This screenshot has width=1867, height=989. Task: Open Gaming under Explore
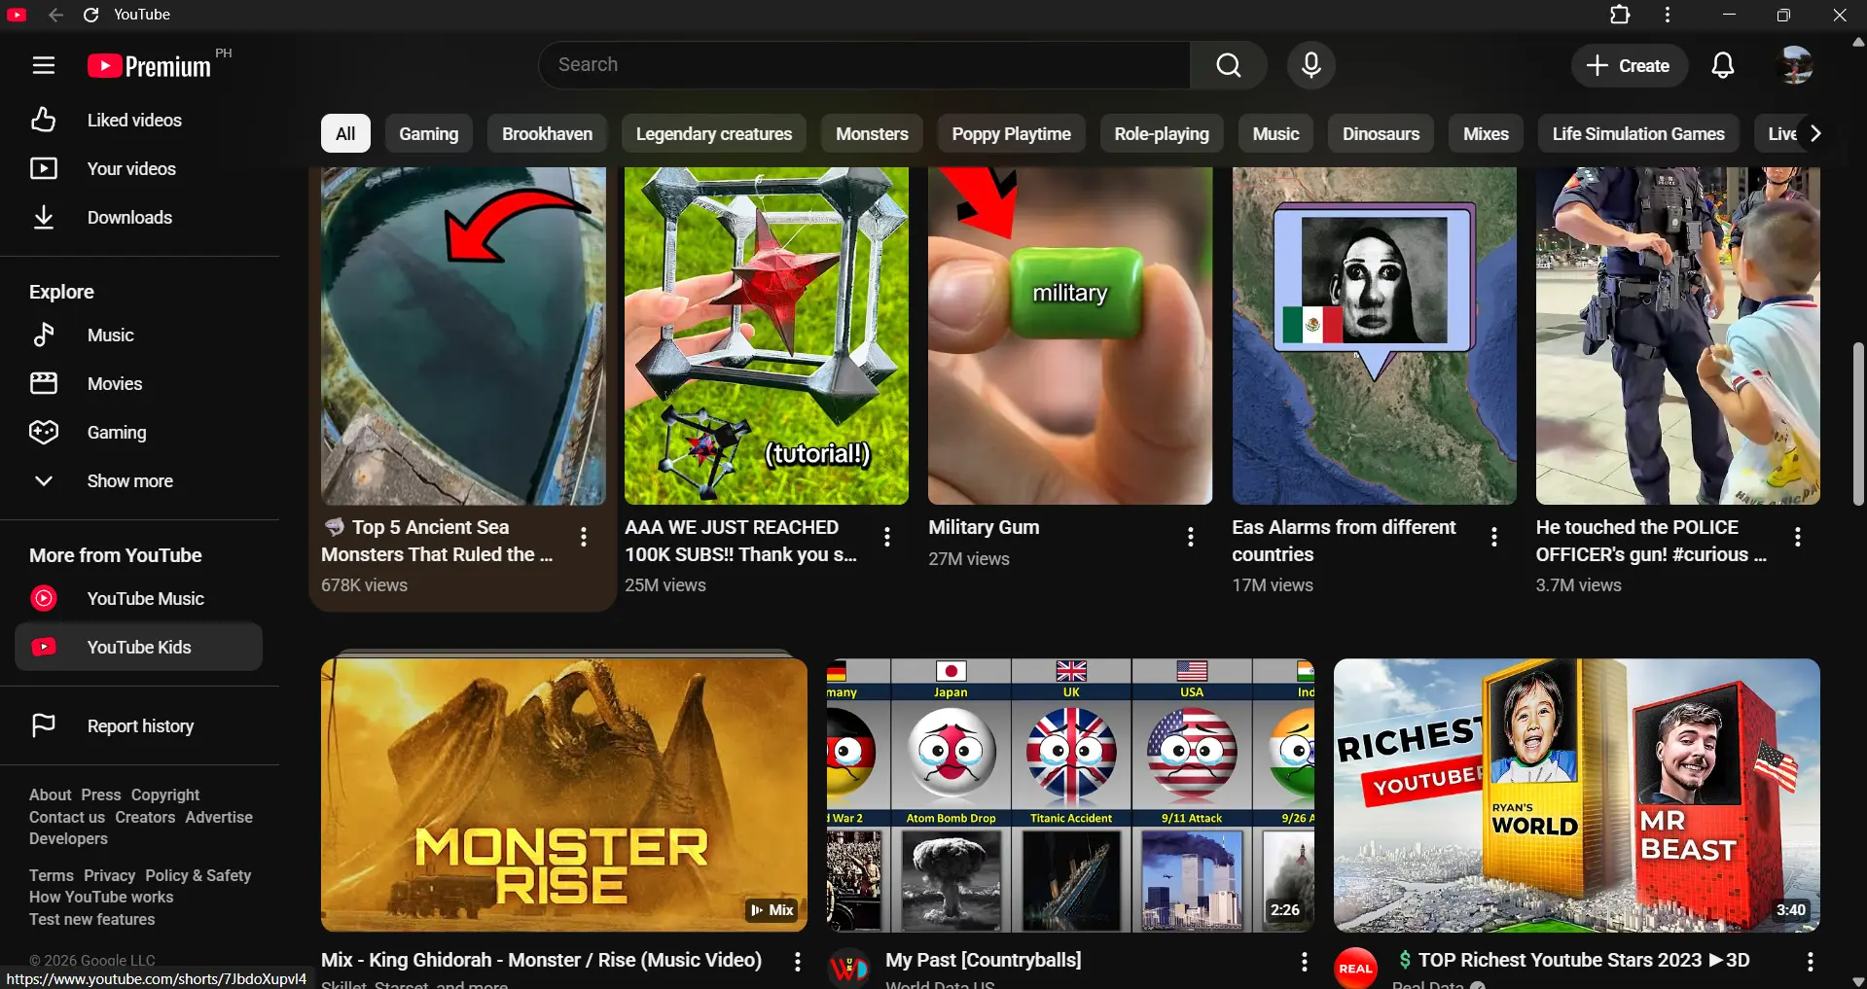coord(139,432)
